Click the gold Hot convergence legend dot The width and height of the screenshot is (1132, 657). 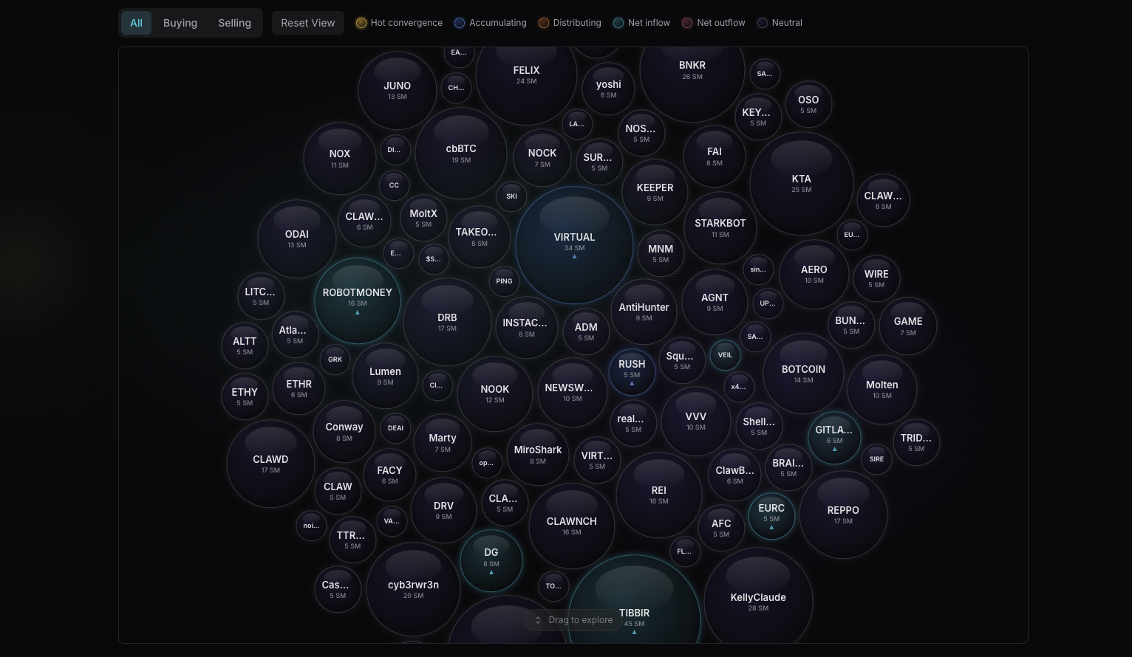(x=361, y=23)
